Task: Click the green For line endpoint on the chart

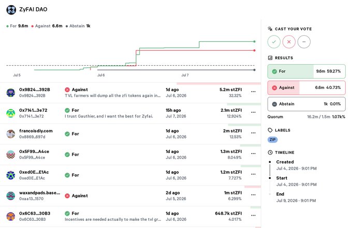Action: pos(254,41)
